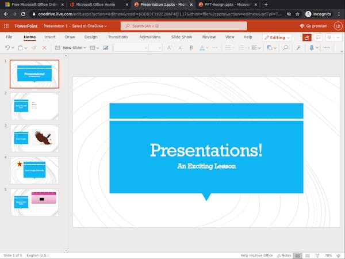Click the Slide Layout icon

pos(93,48)
